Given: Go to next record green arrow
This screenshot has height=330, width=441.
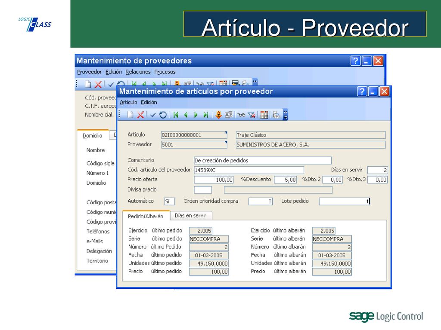Looking at the screenshot, I should point(196,114).
